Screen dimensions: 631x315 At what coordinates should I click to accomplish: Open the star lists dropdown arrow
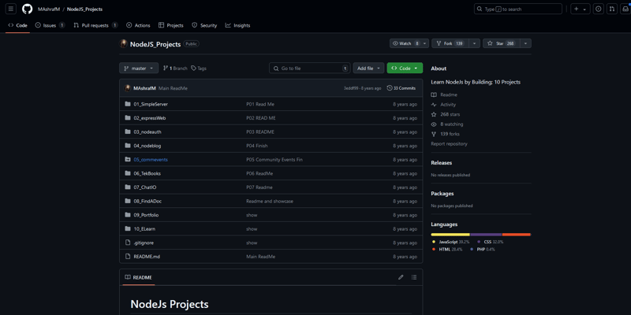tap(525, 43)
